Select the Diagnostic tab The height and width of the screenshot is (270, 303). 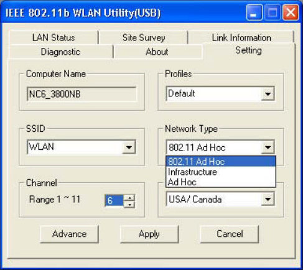point(60,52)
